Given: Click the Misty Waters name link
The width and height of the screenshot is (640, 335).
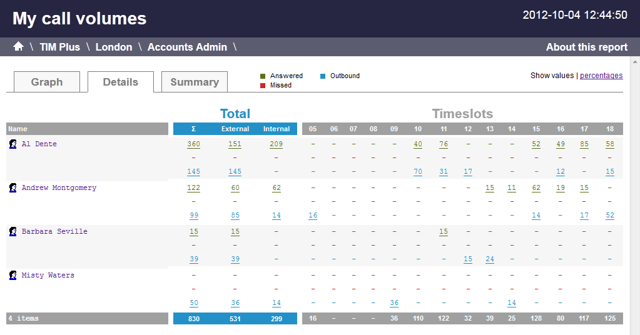Looking at the screenshot, I should pos(48,275).
